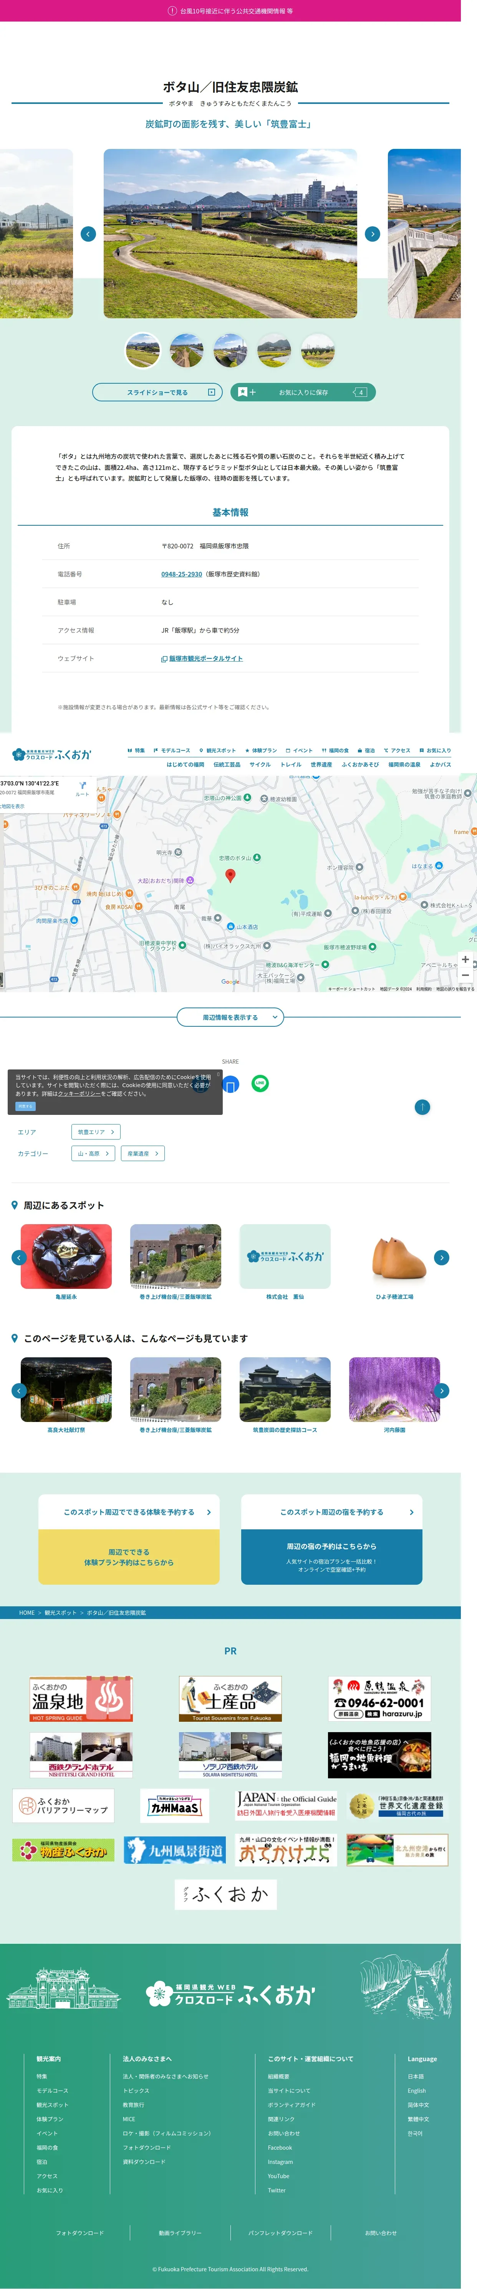Open 山・高原 category tag
Screen dimensions: 477x2289
coord(93,1153)
